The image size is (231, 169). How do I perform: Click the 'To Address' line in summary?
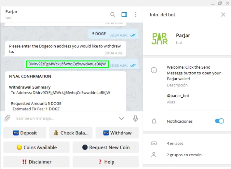(61, 92)
